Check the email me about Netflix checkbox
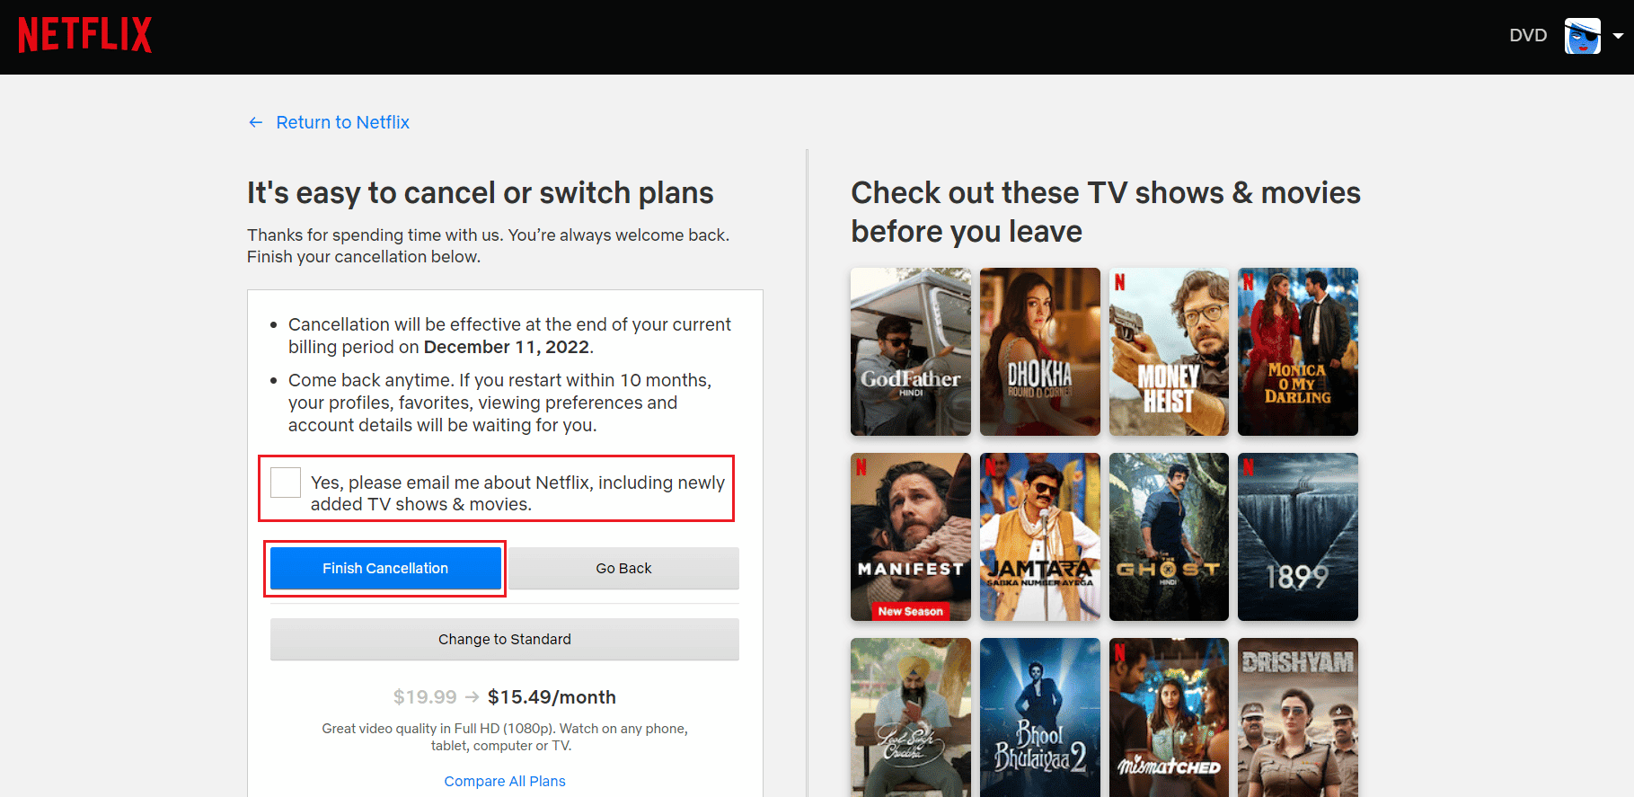Viewport: 1634px width, 797px height. click(x=286, y=483)
